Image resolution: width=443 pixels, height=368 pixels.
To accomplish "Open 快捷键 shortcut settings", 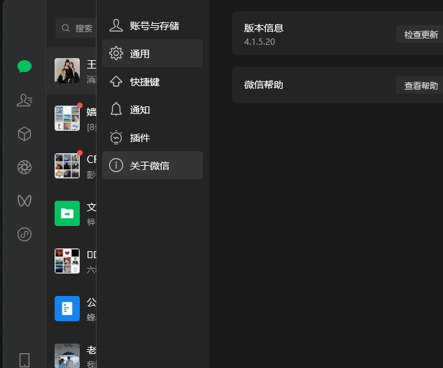I will point(153,82).
